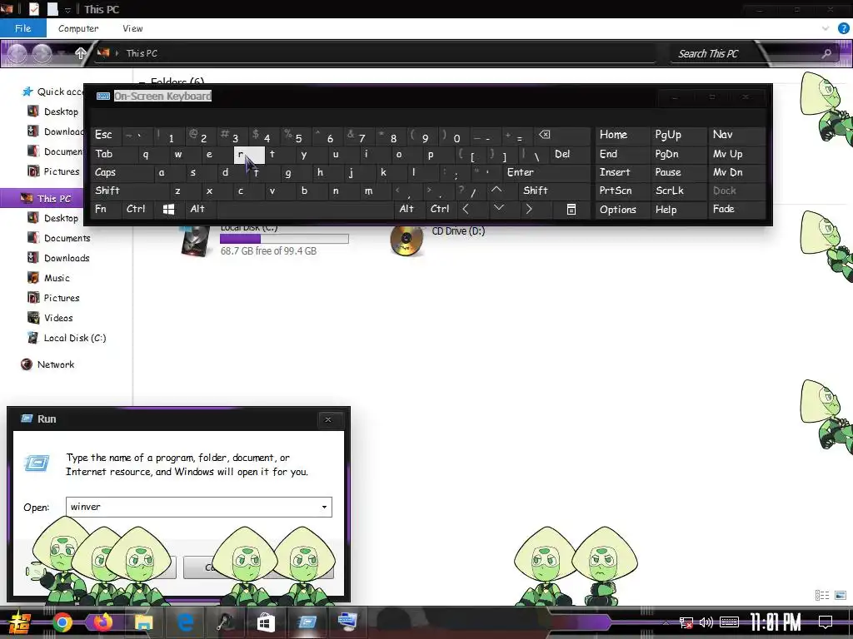Click the left arrow key on keyboard
Screen dimensions: 853x639
tap(466, 209)
